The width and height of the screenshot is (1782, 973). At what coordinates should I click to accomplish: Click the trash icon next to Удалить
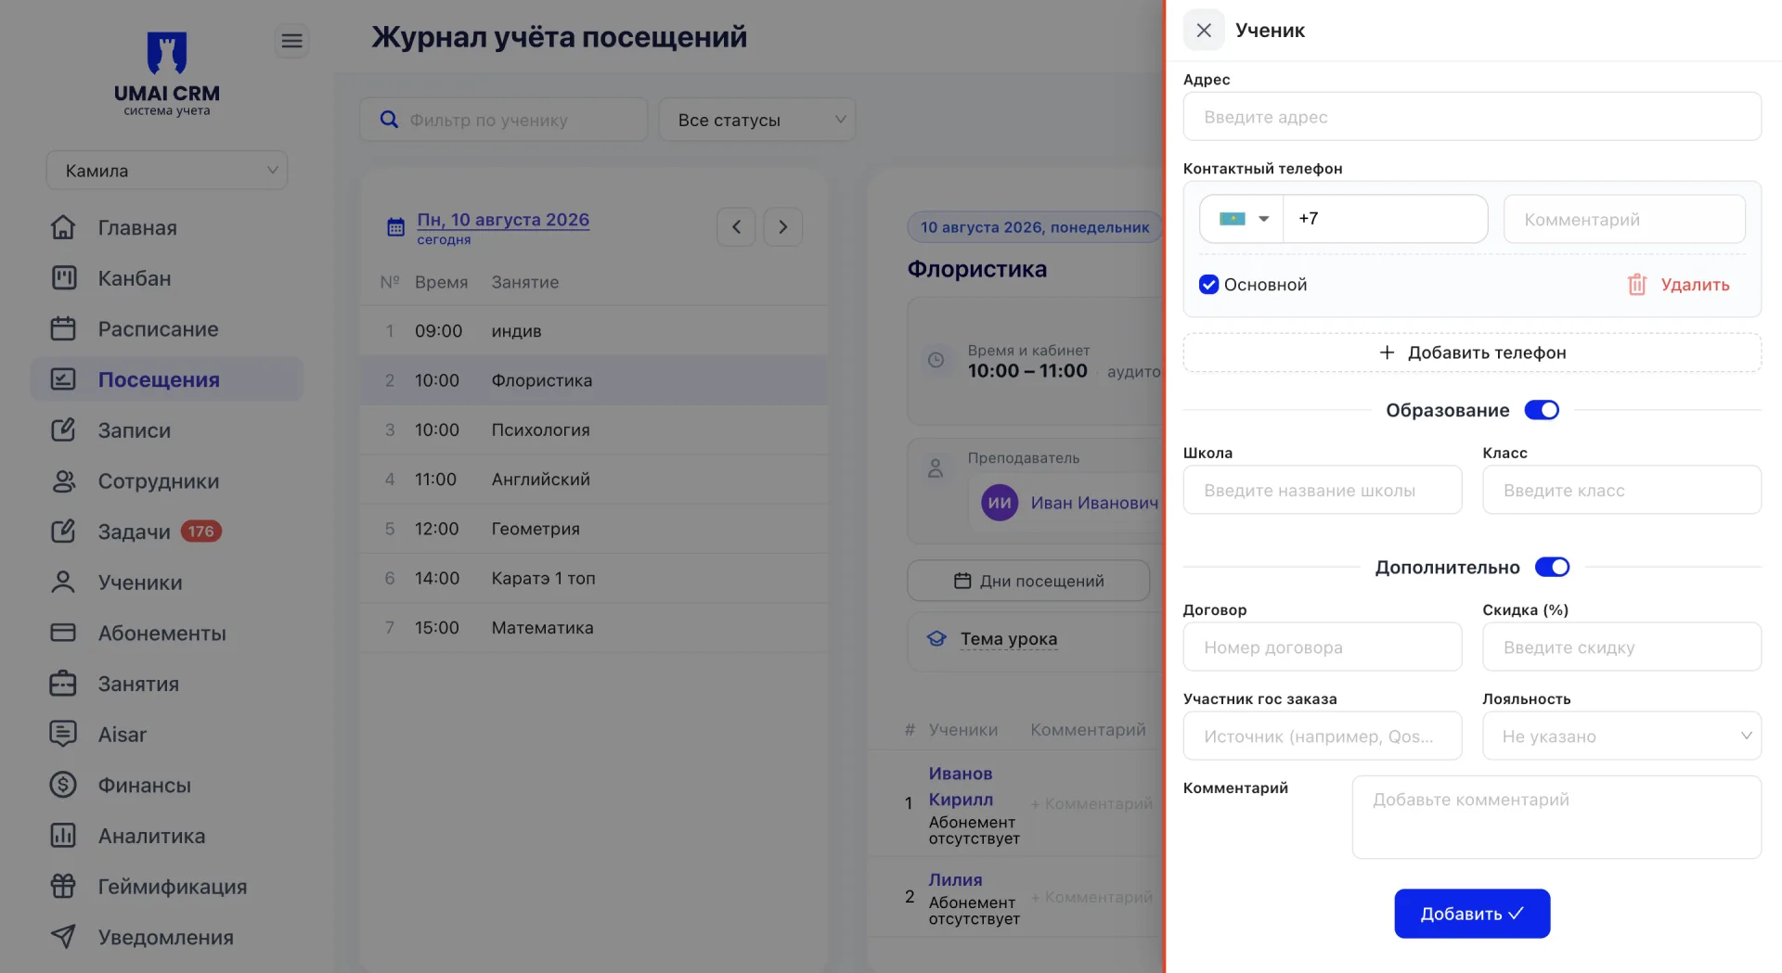(1637, 285)
